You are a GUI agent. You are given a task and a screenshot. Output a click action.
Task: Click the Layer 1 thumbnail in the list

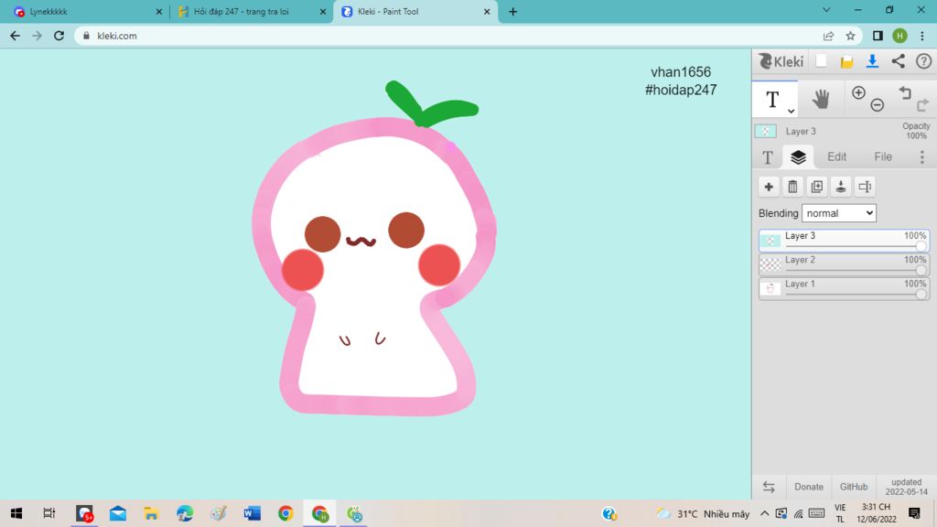click(x=770, y=288)
